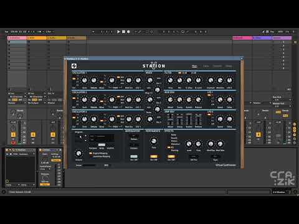The height and width of the screenshot is (224, 299).
Task: Click the Novation logo icon in V-Station
Action: click(74, 66)
